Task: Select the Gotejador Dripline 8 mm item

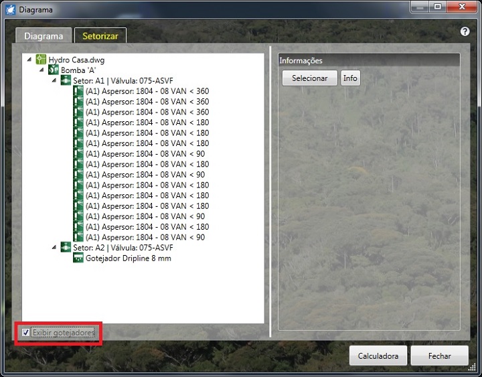Action: pyautogui.click(x=128, y=258)
